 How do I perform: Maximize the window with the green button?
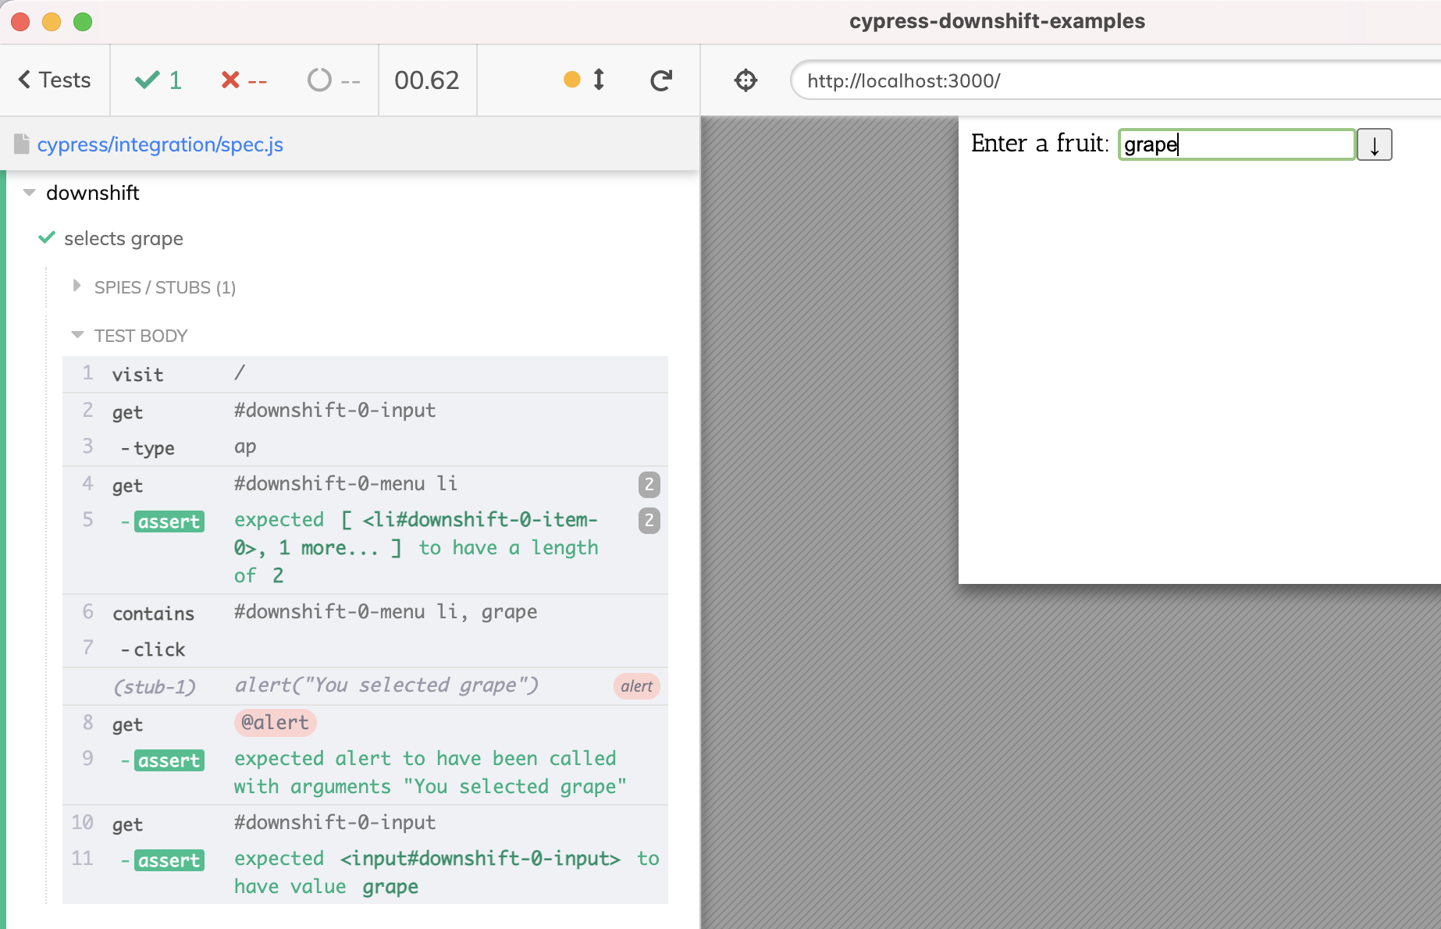(x=83, y=22)
